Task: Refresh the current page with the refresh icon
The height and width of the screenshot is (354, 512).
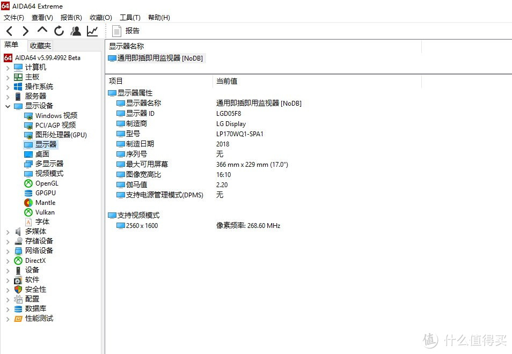Action: [59, 31]
